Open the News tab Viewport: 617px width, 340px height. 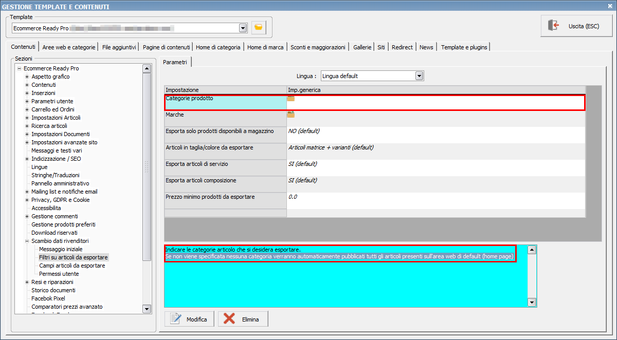coord(426,47)
